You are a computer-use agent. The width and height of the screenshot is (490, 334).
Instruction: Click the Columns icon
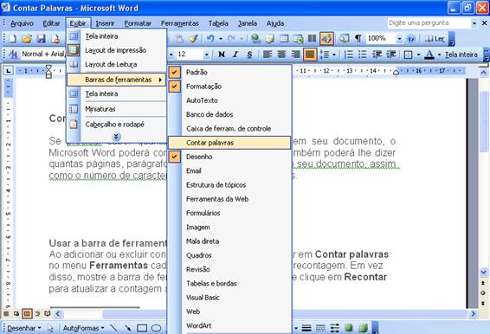click(312, 39)
